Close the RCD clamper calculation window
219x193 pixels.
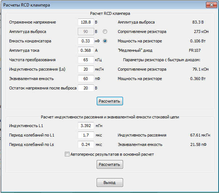coord(211,5)
